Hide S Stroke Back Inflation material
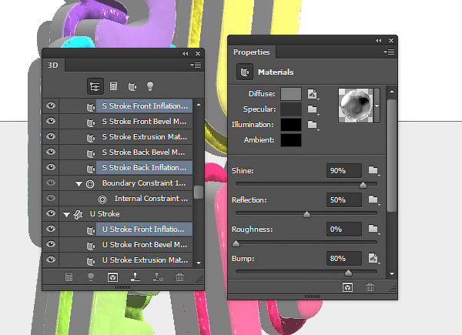462x335 pixels. (51, 167)
